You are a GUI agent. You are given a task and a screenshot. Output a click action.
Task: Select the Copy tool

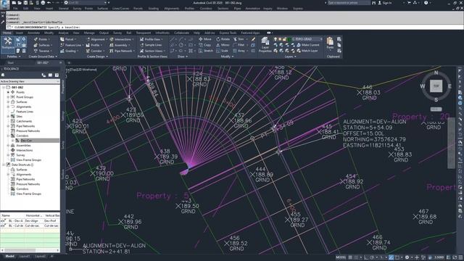tap(204, 45)
